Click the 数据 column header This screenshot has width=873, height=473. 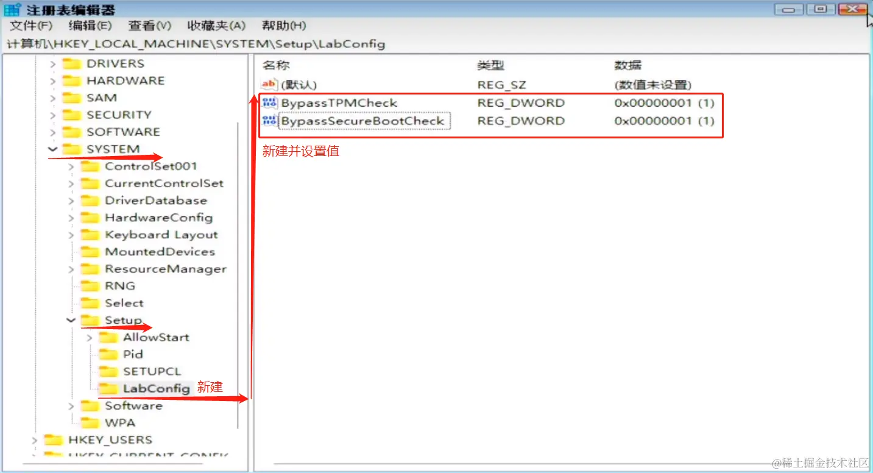(x=628, y=65)
